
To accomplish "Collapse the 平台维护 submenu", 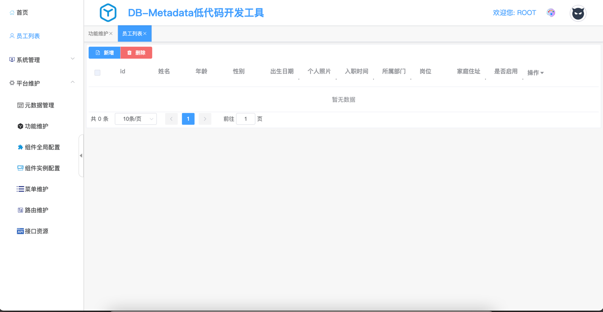I will [42, 83].
